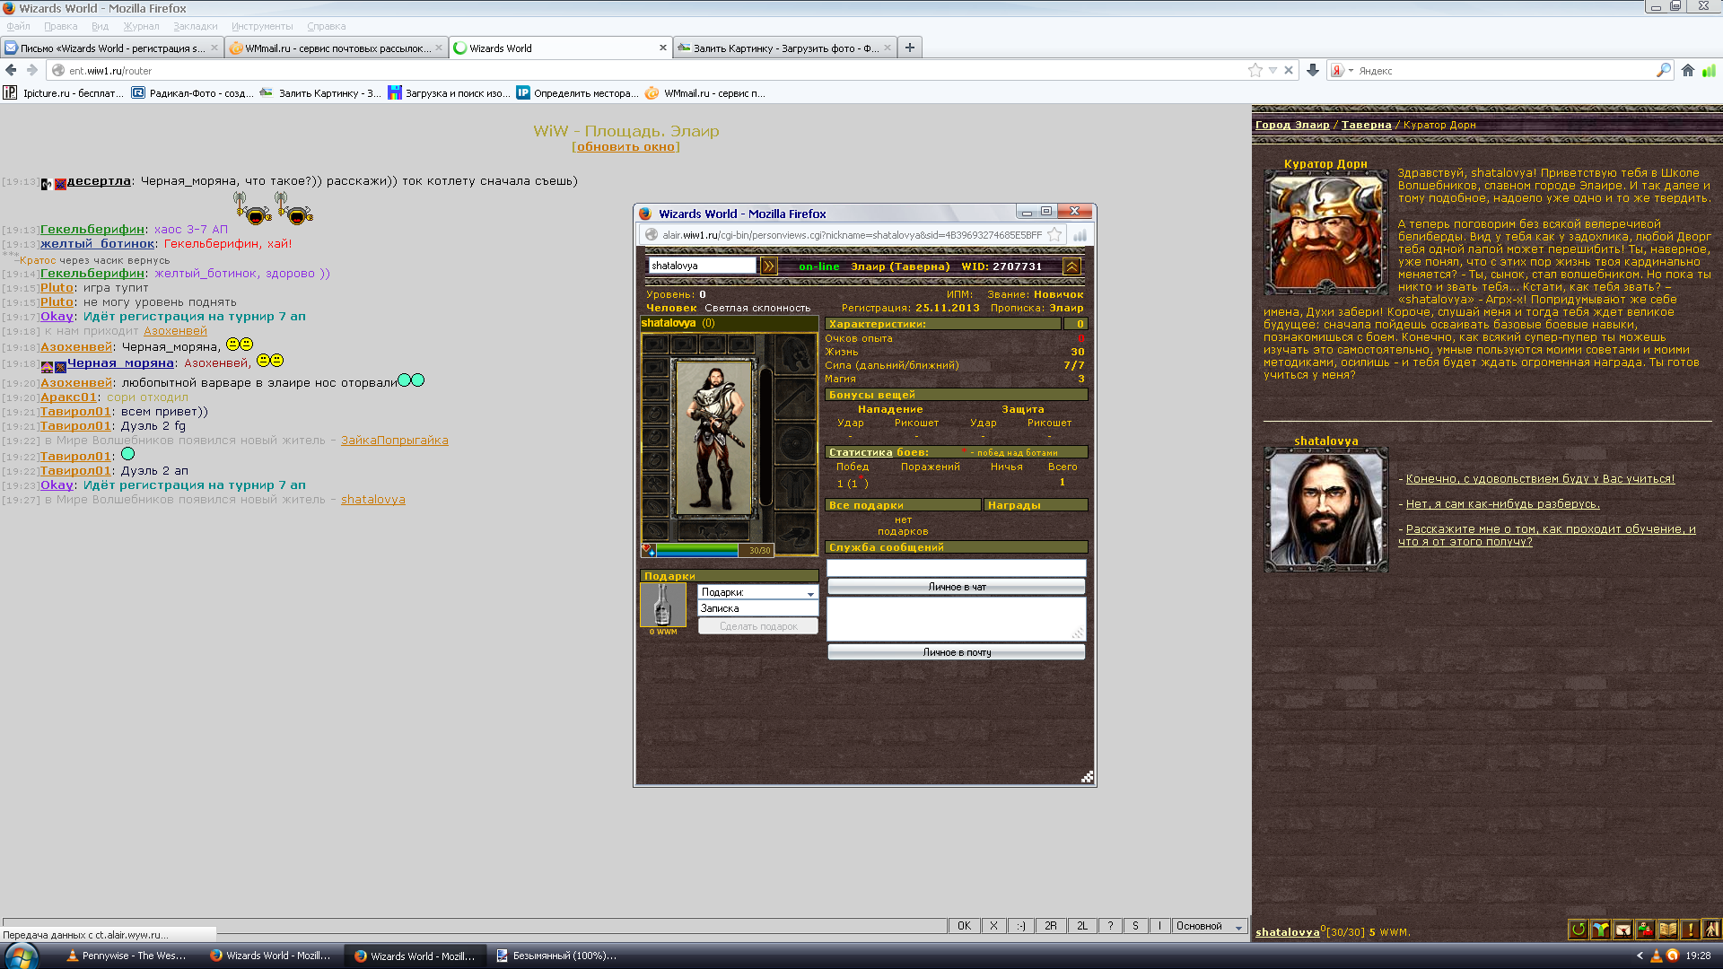Bookmark page with star icon in main address bar
Image resolution: width=1723 pixels, height=969 pixels.
pyautogui.click(x=1255, y=70)
